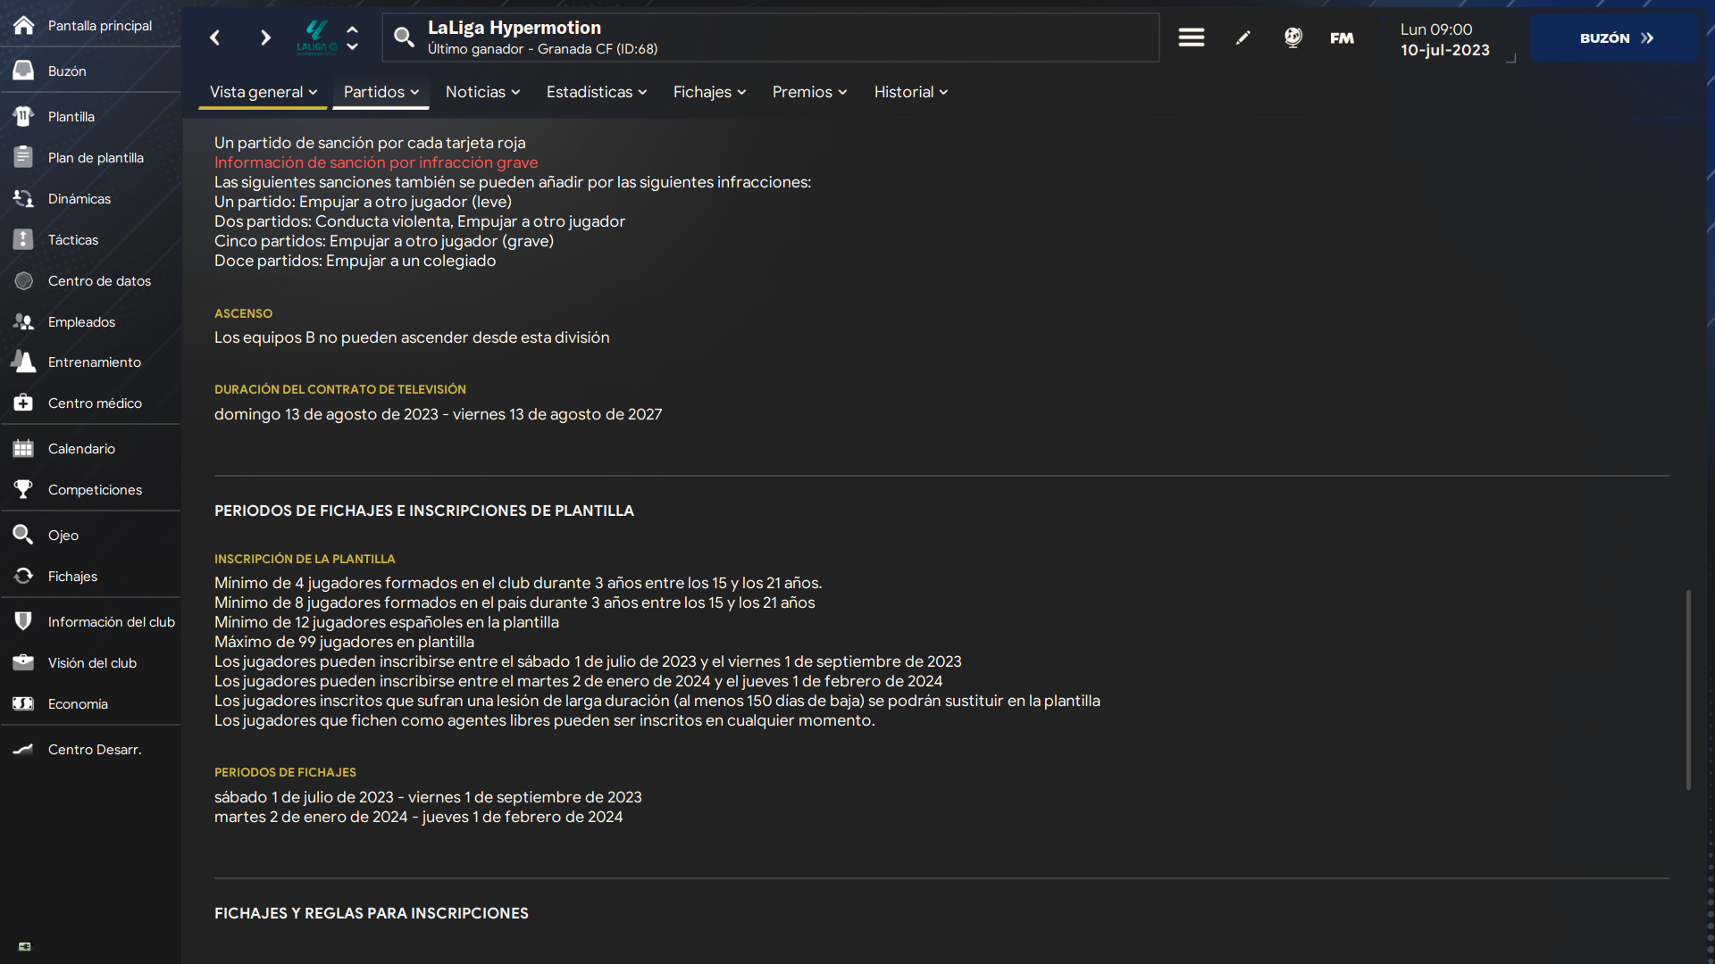The width and height of the screenshot is (1715, 964).
Task: Select the Tácticas icon
Action: tap(24, 239)
